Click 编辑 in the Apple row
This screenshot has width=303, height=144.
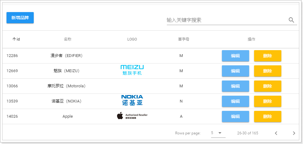(x=235, y=116)
